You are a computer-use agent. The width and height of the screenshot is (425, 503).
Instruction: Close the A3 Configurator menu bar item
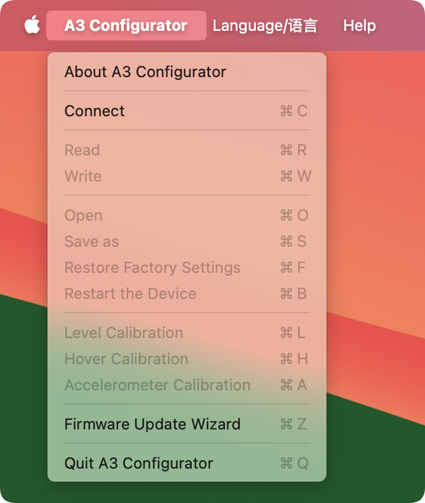[126, 26]
